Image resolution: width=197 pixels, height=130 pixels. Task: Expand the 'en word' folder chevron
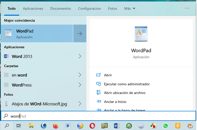[x=80, y=75]
